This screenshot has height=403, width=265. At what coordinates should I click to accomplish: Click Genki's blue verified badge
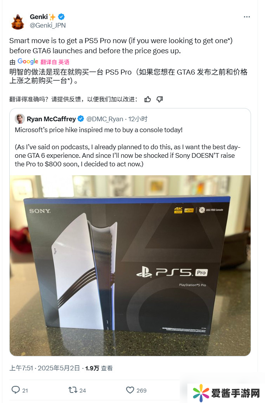pyautogui.click(x=61, y=17)
